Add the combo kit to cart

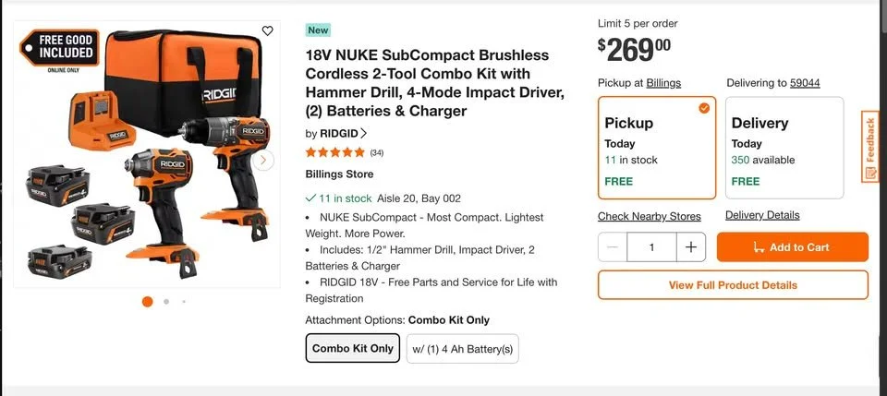[792, 246]
